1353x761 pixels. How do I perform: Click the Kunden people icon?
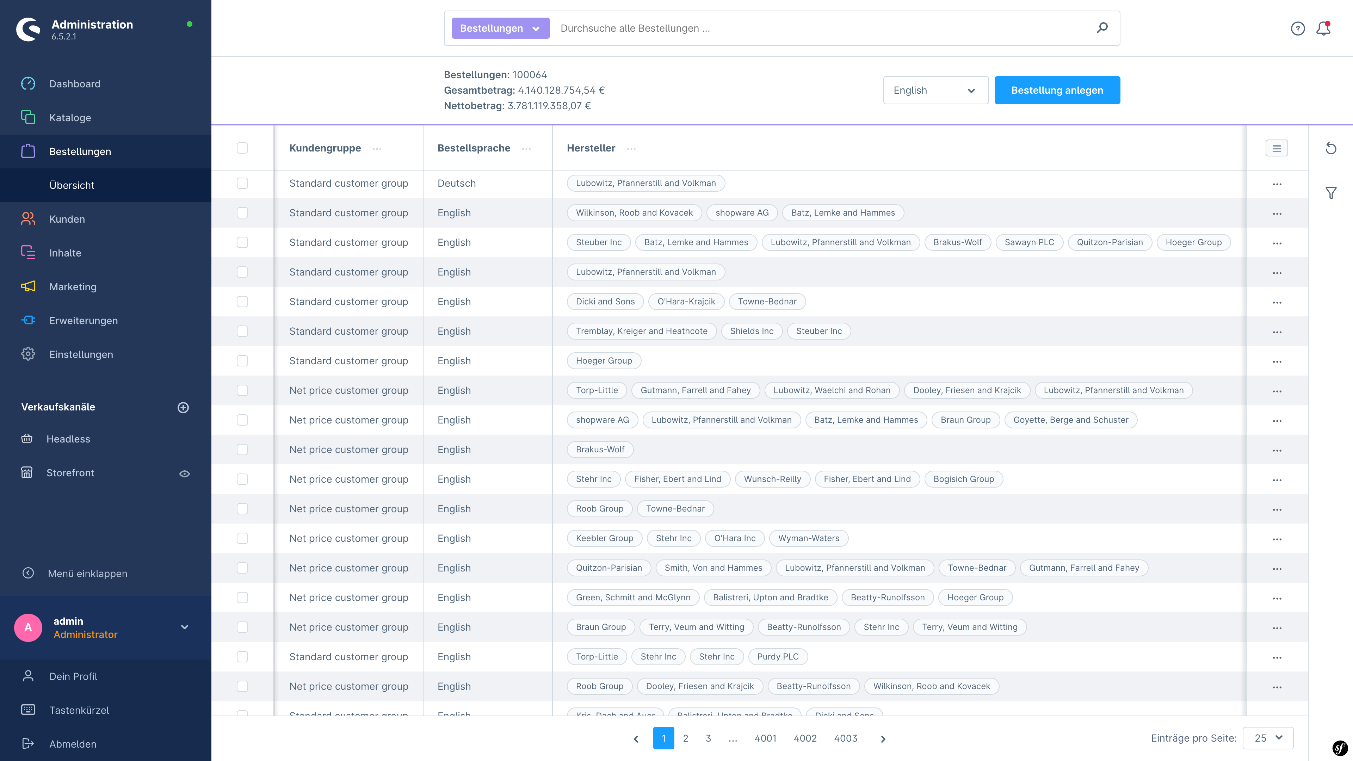pyautogui.click(x=28, y=218)
